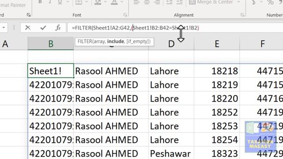283x159 pixels.
Task: Select Rasool AHMED cell in Peshawar row
Action: 111,154
